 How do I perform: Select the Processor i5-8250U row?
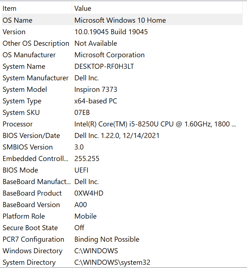coord(122,124)
